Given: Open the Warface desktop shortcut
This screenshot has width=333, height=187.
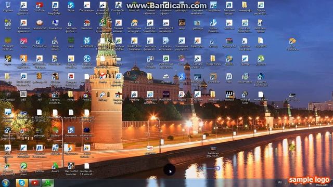Looking at the screenshot, I should 229,96.
